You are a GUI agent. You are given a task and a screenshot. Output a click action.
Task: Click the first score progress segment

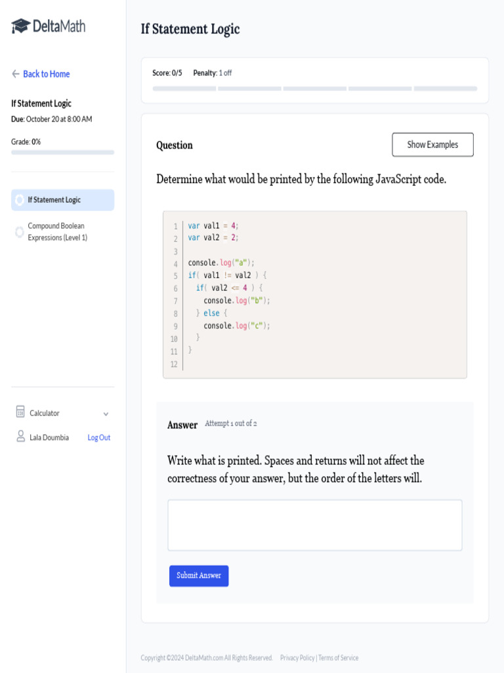click(184, 88)
